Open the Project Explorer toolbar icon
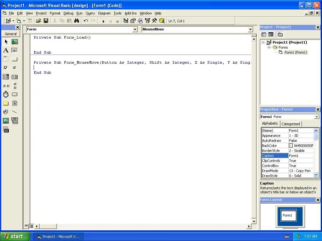This screenshot has height=241, width=322. click(x=126, y=21)
